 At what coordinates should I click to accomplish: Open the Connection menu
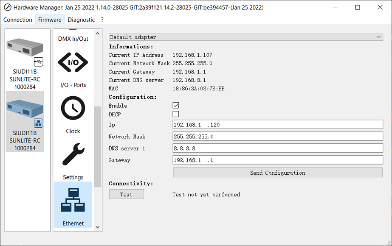click(18, 20)
